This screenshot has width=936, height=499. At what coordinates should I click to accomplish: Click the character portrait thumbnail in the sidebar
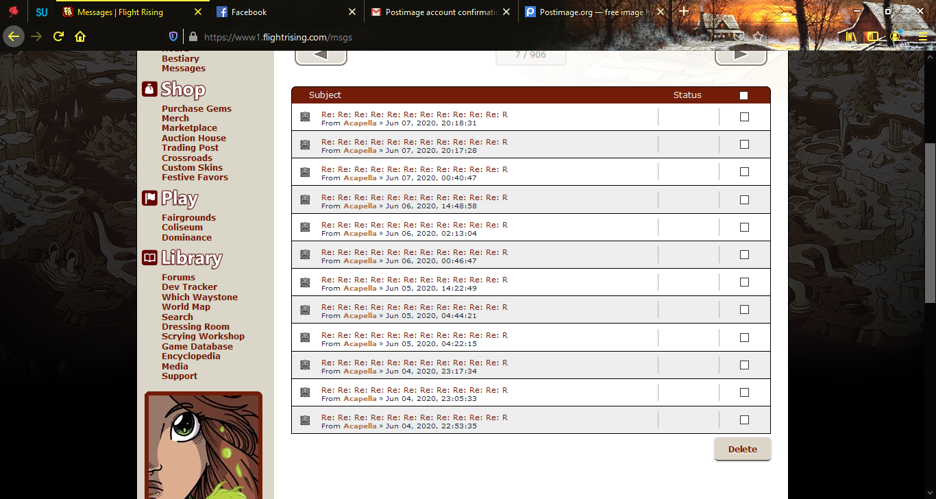point(204,446)
